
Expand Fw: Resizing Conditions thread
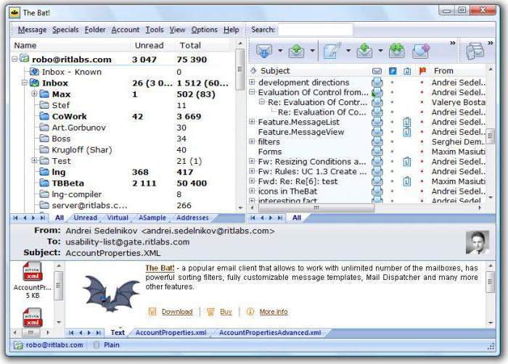(x=252, y=161)
